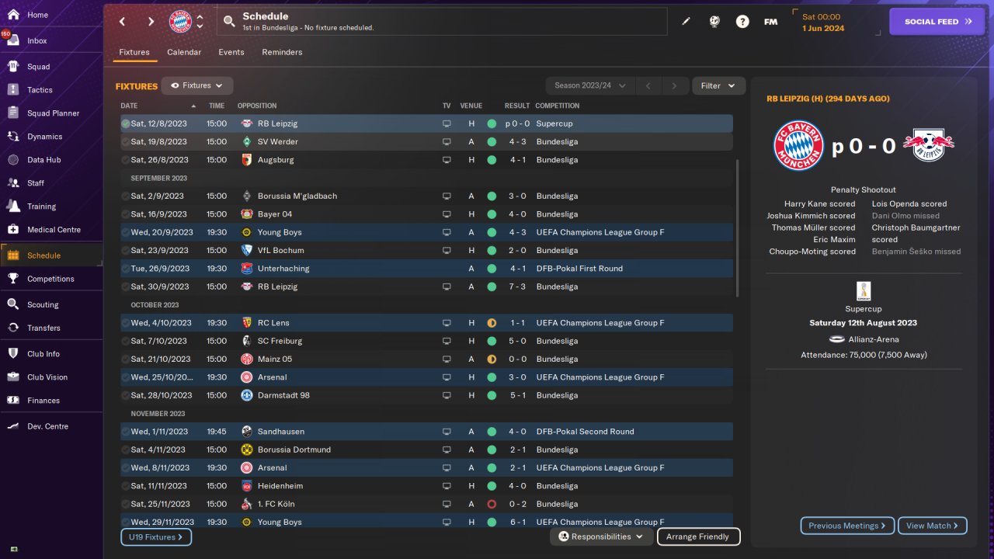Click the TV icon on SV Werder row
The width and height of the screenshot is (994, 559).
click(447, 142)
